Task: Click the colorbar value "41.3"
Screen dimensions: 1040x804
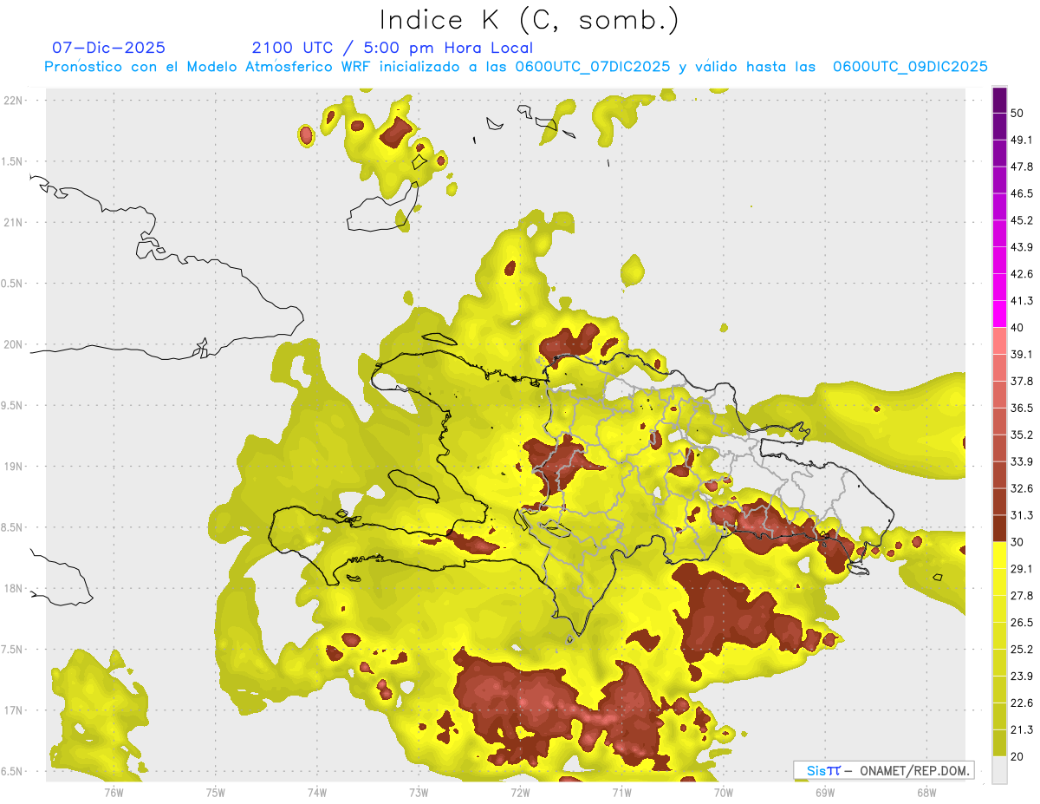Action: pyautogui.click(x=1021, y=301)
